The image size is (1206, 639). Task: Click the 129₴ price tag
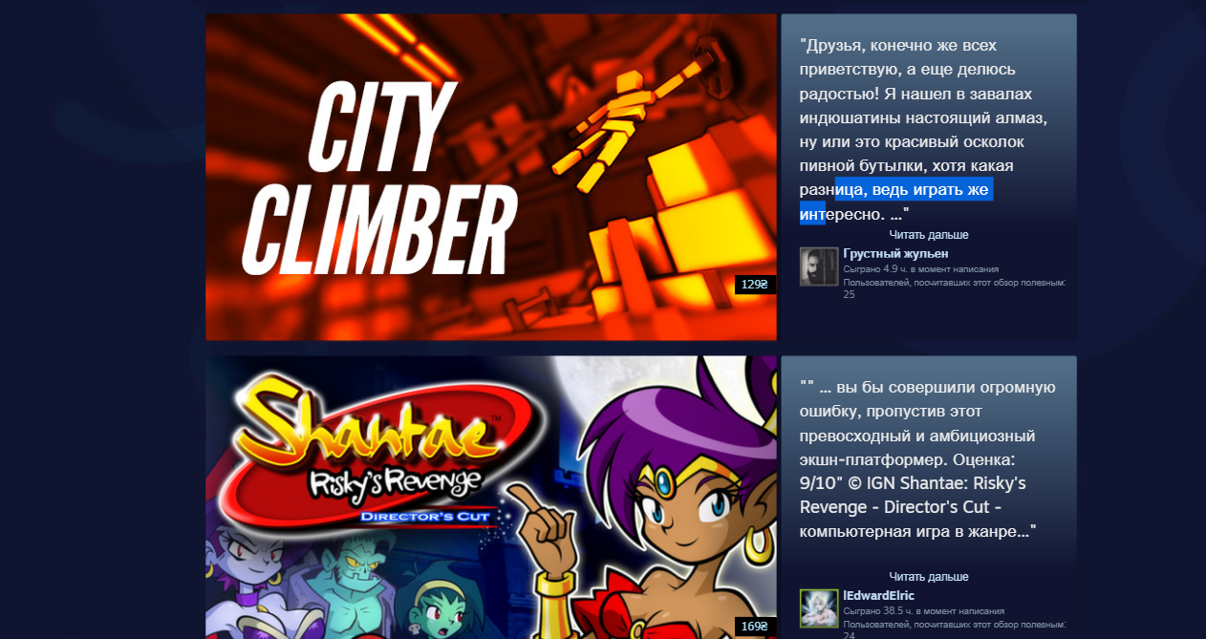pos(755,285)
